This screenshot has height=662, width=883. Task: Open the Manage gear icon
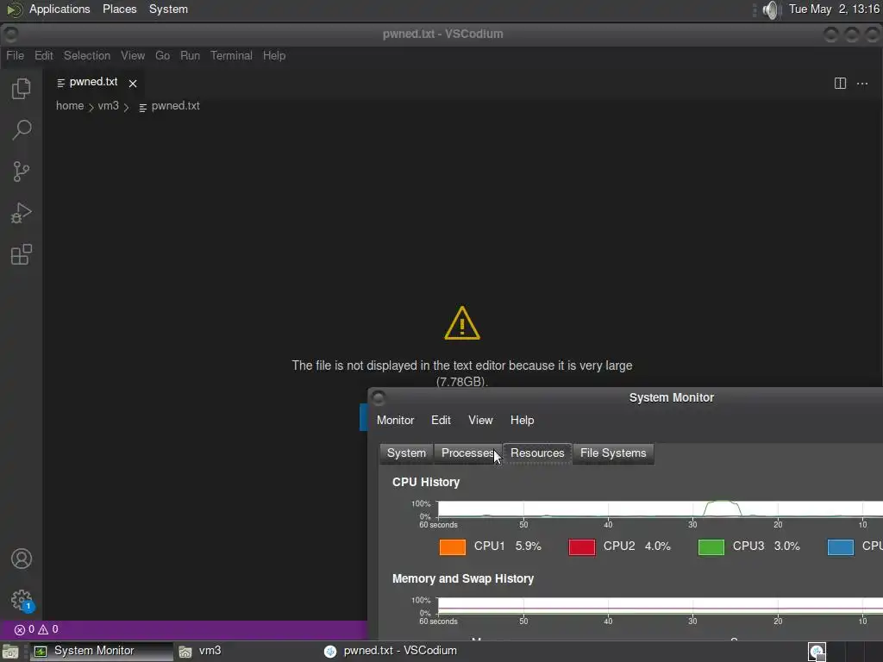[x=22, y=600]
